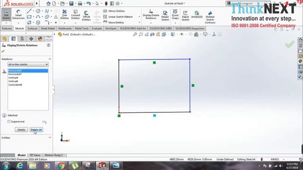This screenshot has width=303, height=170.
Task: Expand the Part3 flyout tree arrow
Action: pyautogui.click(x=54, y=34)
